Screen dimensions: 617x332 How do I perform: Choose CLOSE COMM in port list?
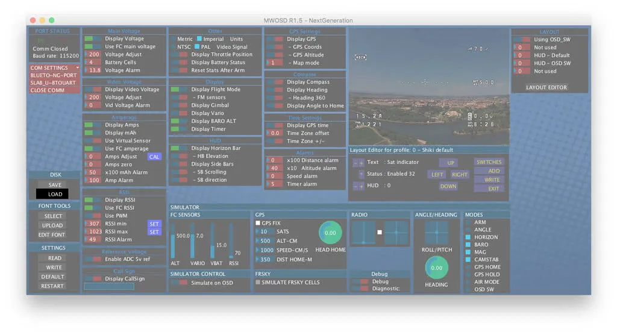[54, 90]
